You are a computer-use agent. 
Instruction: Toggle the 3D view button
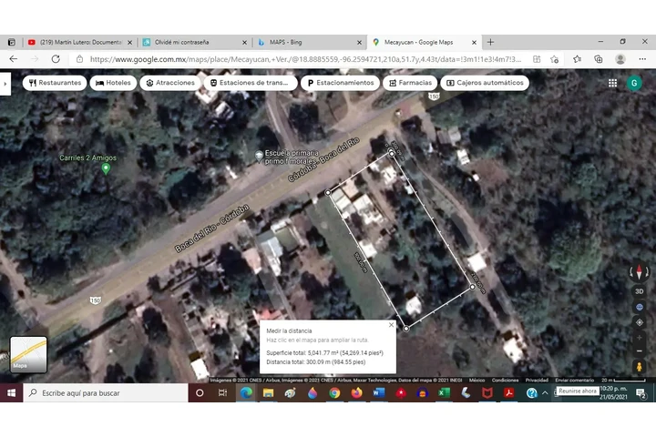tap(639, 291)
